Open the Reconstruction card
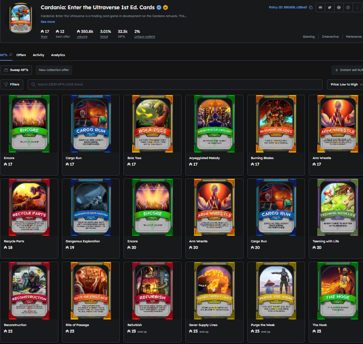This screenshot has height=344, width=363. click(x=29, y=302)
